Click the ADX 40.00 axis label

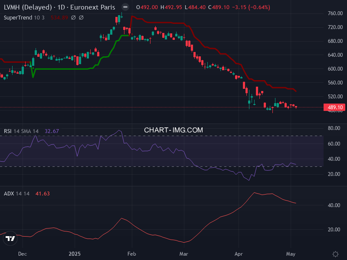tap(334, 205)
